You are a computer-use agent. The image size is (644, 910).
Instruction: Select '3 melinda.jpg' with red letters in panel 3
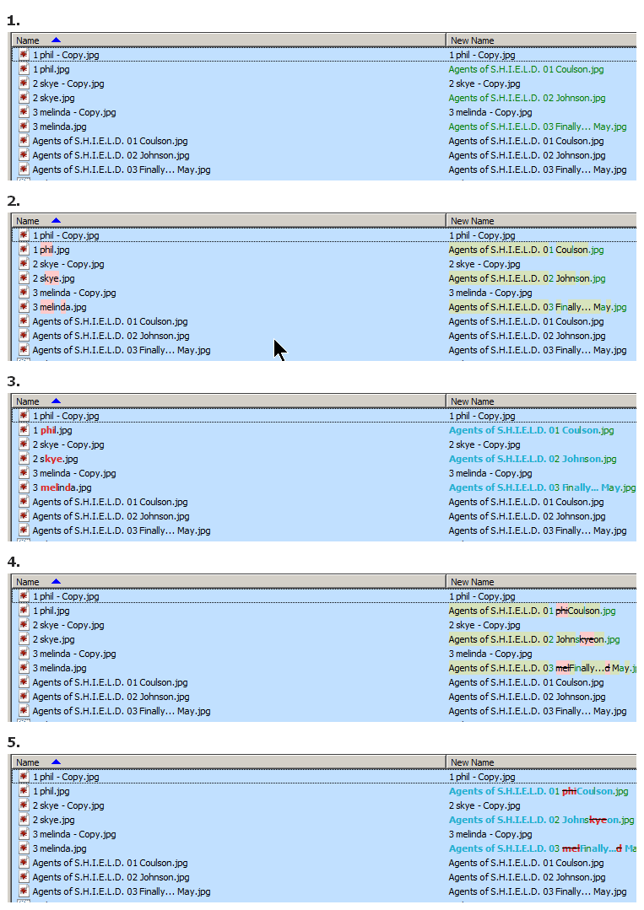(62, 487)
